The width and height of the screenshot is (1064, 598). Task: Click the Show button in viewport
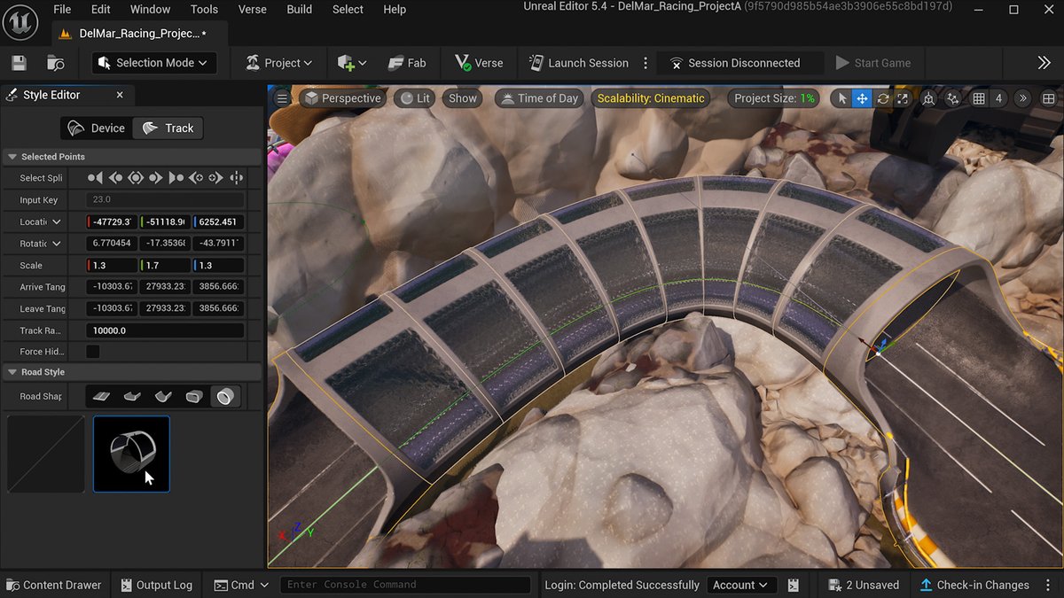pyautogui.click(x=463, y=98)
